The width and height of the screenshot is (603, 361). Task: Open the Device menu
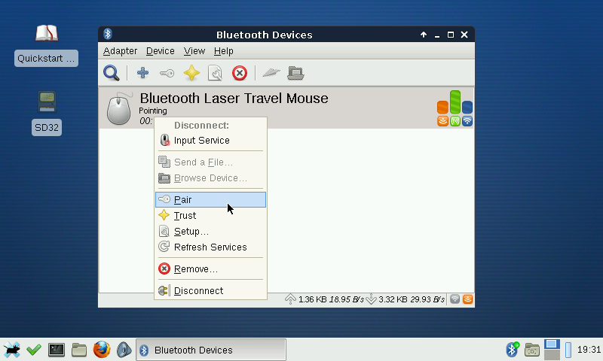(x=160, y=51)
